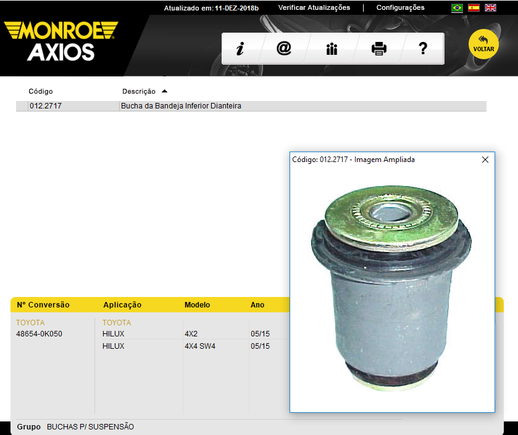The image size is (518, 435).
Task: Switch language using the UK flag
Action: [x=490, y=8]
